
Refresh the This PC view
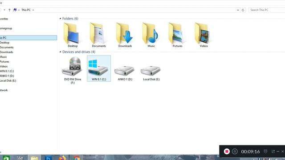click(243, 10)
